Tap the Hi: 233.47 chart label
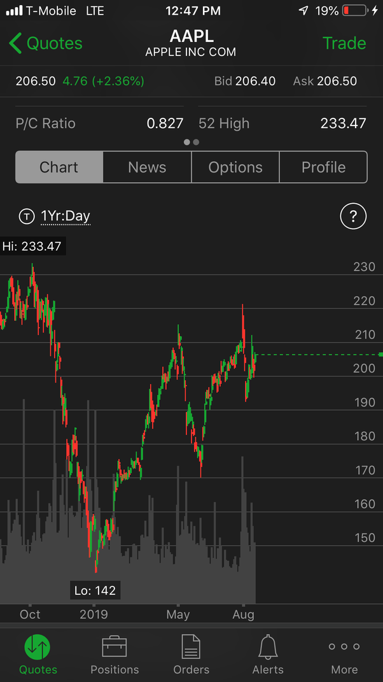The width and height of the screenshot is (383, 682). [x=32, y=246]
